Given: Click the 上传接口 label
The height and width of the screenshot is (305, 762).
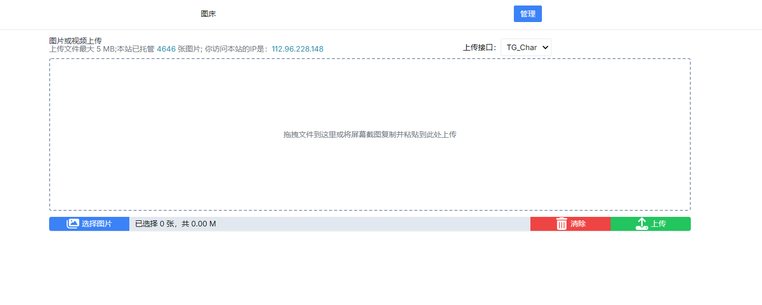Looking at the screenshot, I should click(480, 48).
